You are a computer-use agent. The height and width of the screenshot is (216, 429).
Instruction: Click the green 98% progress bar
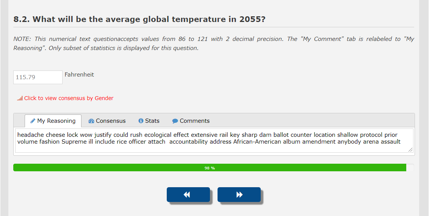210,167
